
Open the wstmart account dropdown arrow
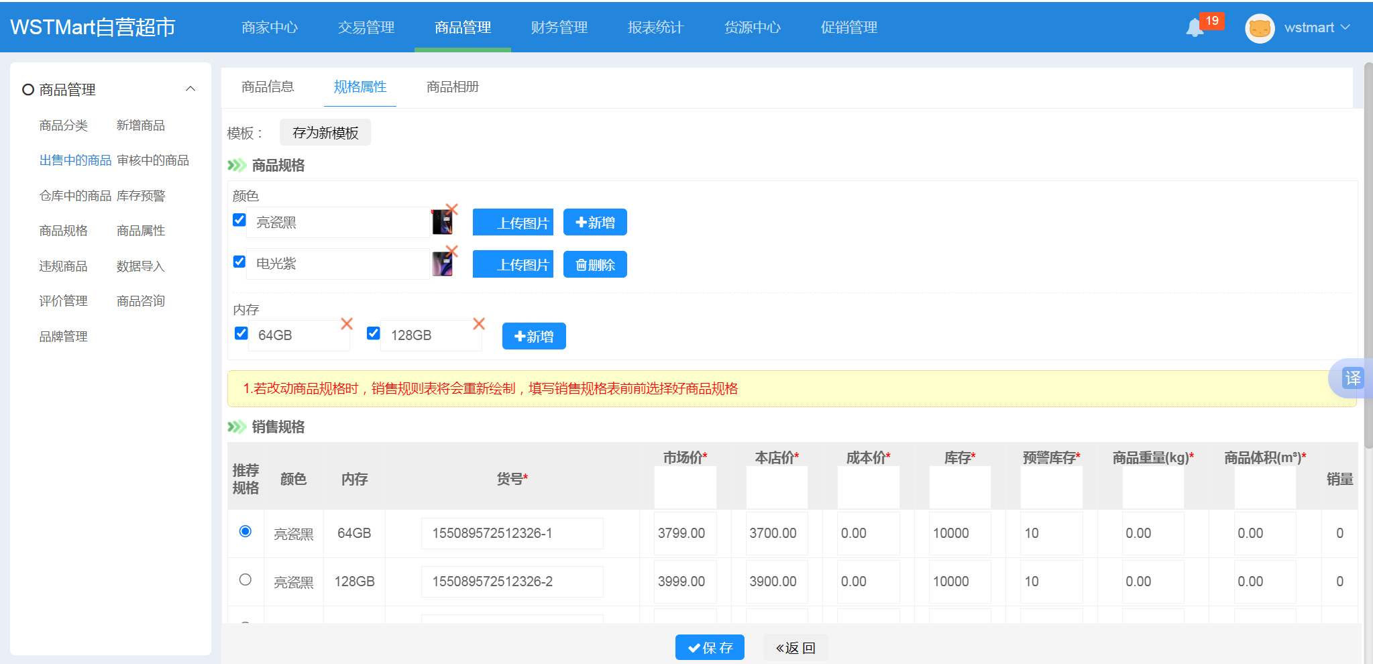click(x=1345, y=27)
